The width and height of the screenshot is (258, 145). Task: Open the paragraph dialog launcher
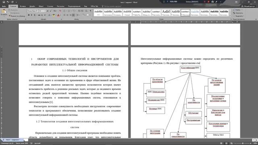click(x=92, y=19)
